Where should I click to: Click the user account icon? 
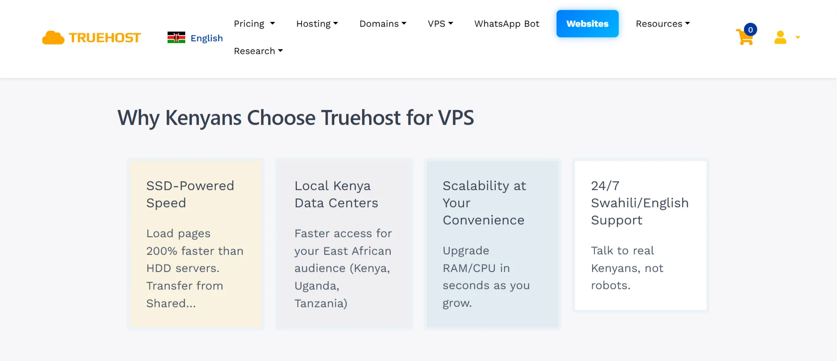[x=780, y=37]
